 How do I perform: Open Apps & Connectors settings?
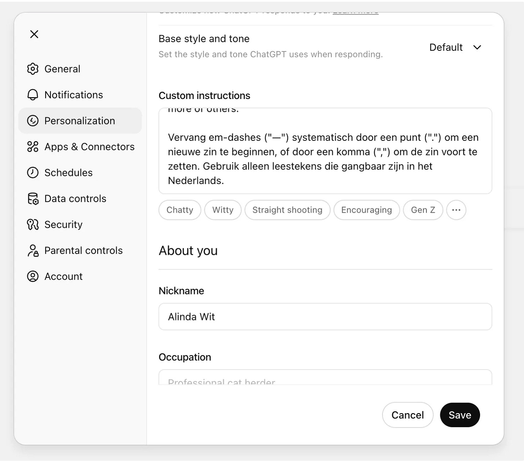[80, 146]
